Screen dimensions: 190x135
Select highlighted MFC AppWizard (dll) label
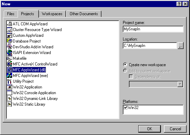tap(29, 70)
